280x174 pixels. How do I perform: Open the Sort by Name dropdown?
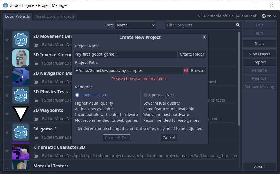[x=136, y=25]
